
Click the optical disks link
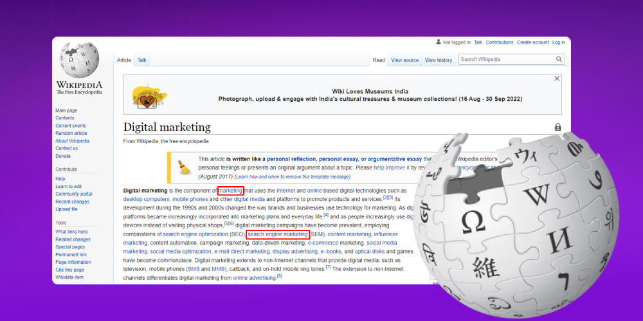370,252
